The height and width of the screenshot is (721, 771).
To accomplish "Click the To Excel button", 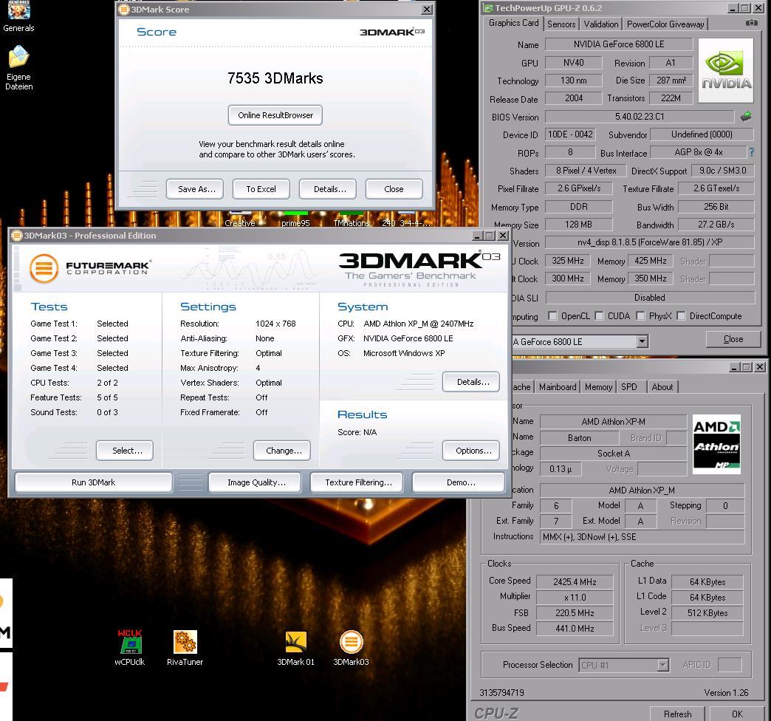I will pyautogui.click(x=261, y=189).
